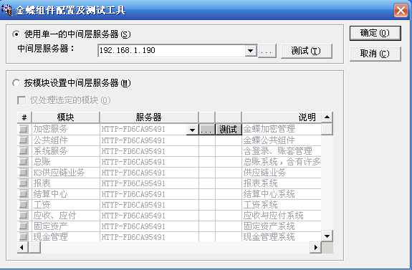Select the 总账 module cell

point(66,162)
